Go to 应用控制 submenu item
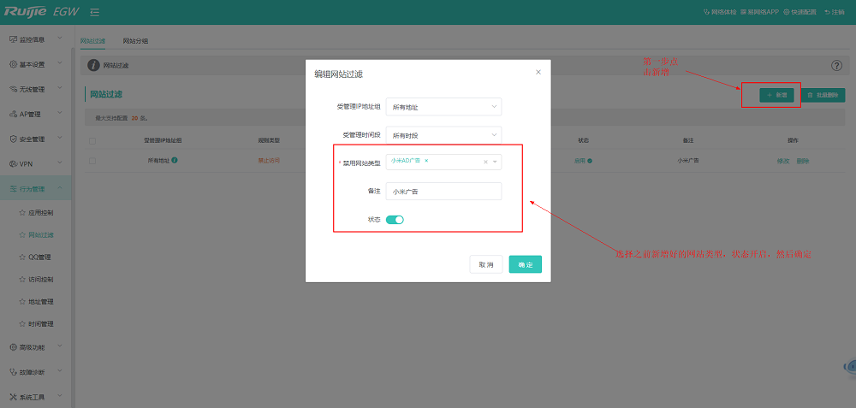This screenshot has height=408, width=856. (x=36, y=213)
